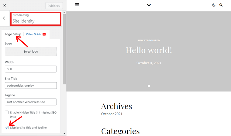Select the slider pagination dot
The image size is (231, 136).
click(149, 86)
